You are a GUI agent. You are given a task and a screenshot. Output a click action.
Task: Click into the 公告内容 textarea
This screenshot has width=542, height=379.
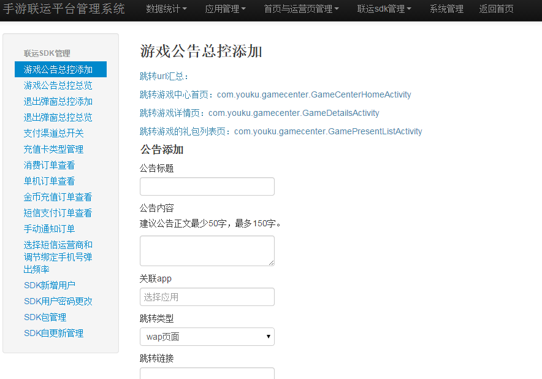(x=207, y=251)
